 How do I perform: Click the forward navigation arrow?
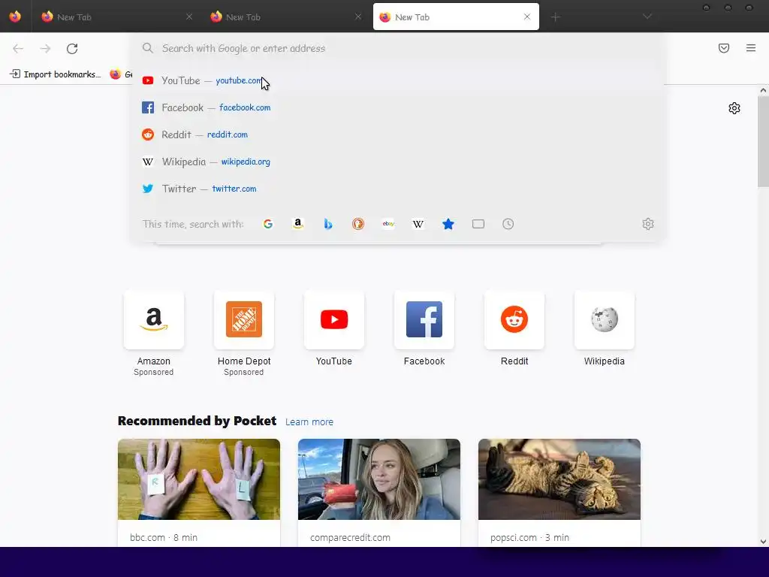pos(45,49)
